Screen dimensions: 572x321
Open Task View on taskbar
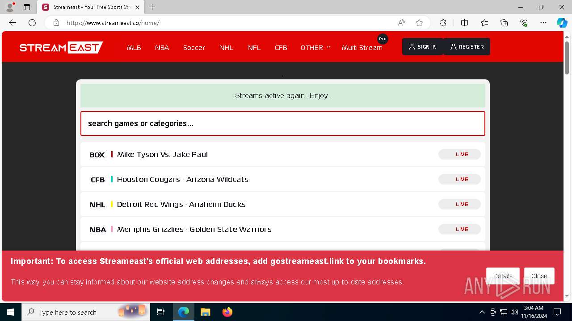161,312
